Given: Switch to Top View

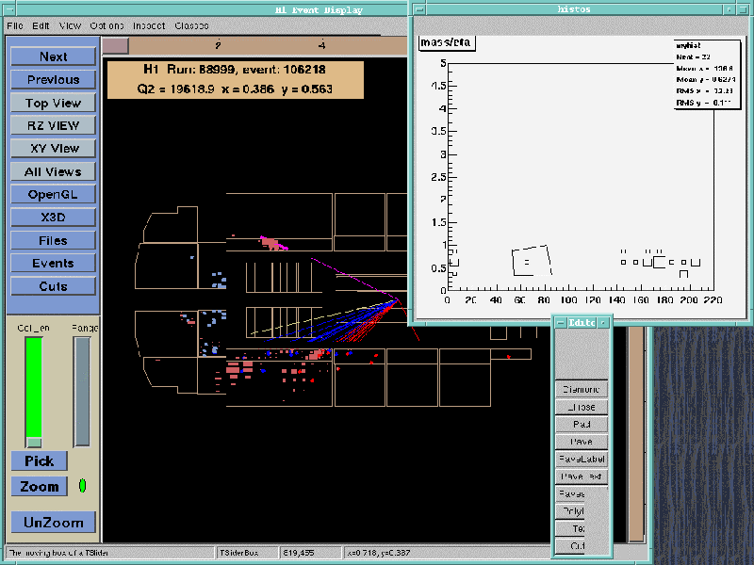Looking at the screenshot, I should [x=53, y=103].
